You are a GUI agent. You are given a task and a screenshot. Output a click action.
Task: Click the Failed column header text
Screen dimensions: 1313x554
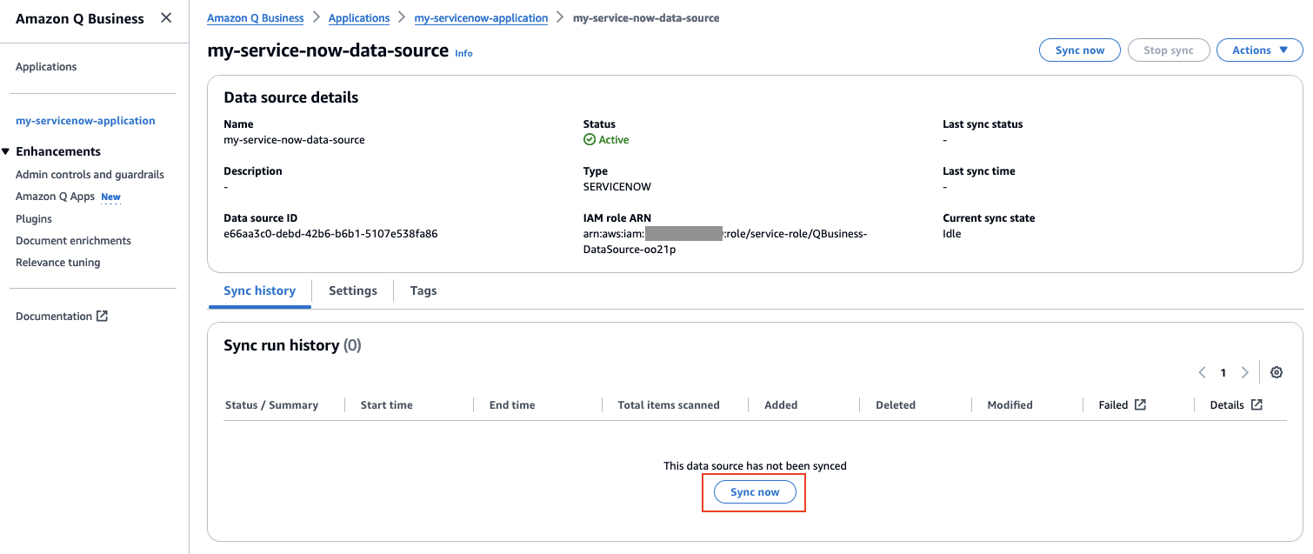pyautogui.click(x=1113, y=404)
